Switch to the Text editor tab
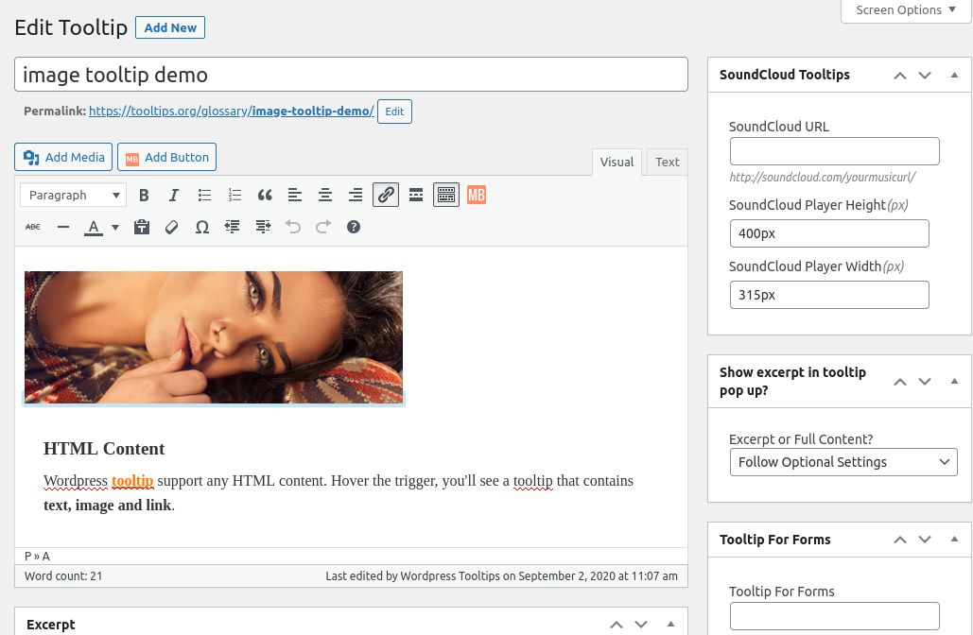This screenshot has height=635, width=973. pos(667,163)
